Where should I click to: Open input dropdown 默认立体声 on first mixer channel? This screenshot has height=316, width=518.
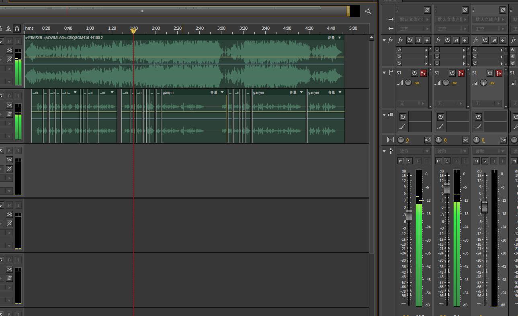[x=414, y=19]
